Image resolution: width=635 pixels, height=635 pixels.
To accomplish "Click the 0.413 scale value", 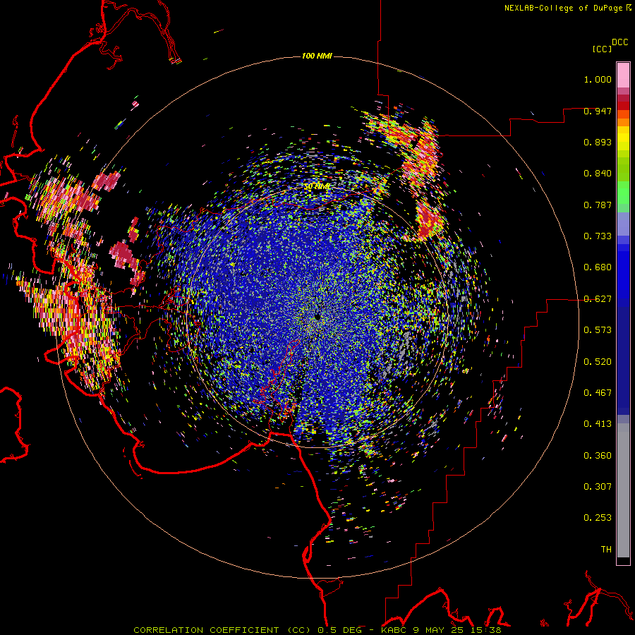I will (598, 424).
